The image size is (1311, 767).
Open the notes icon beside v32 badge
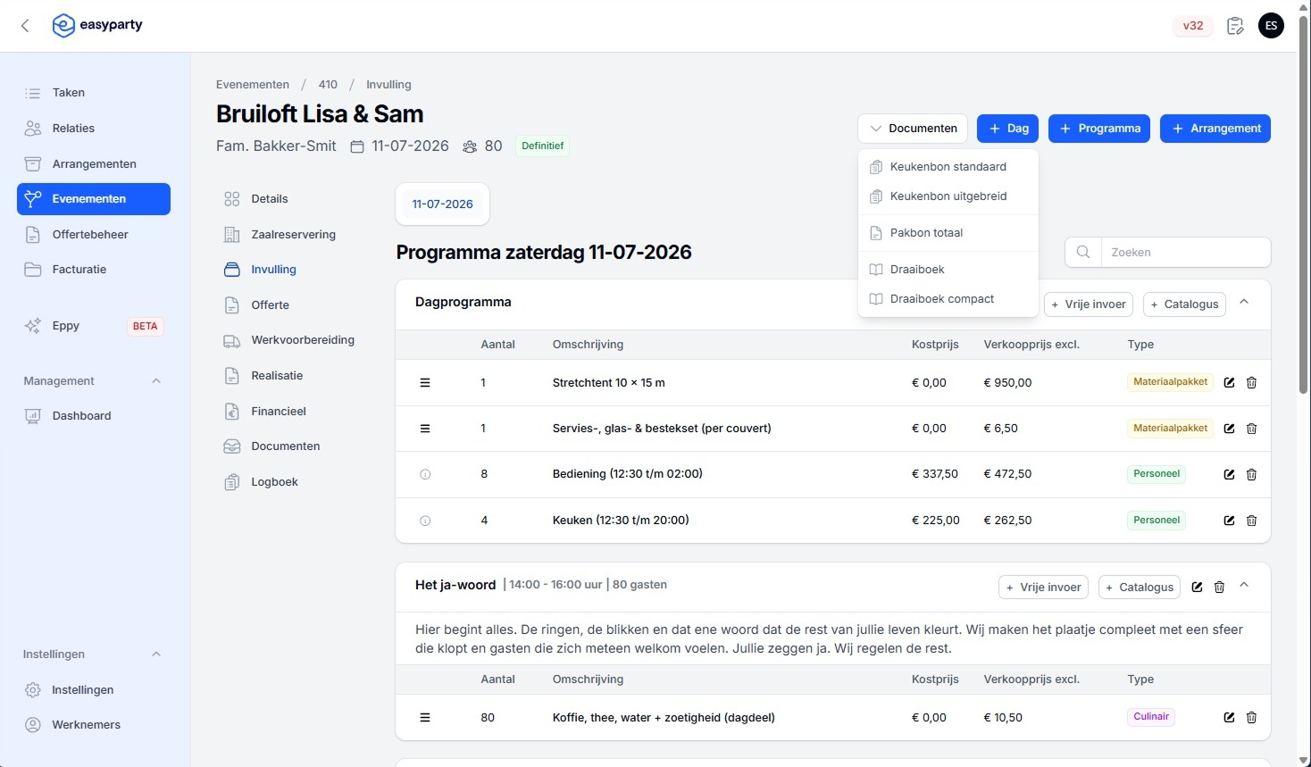click(x=1235, y=26)
